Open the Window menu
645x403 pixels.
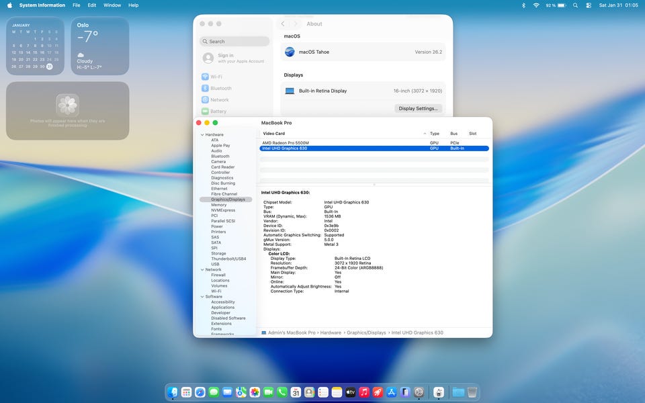(x=112, y=5)
